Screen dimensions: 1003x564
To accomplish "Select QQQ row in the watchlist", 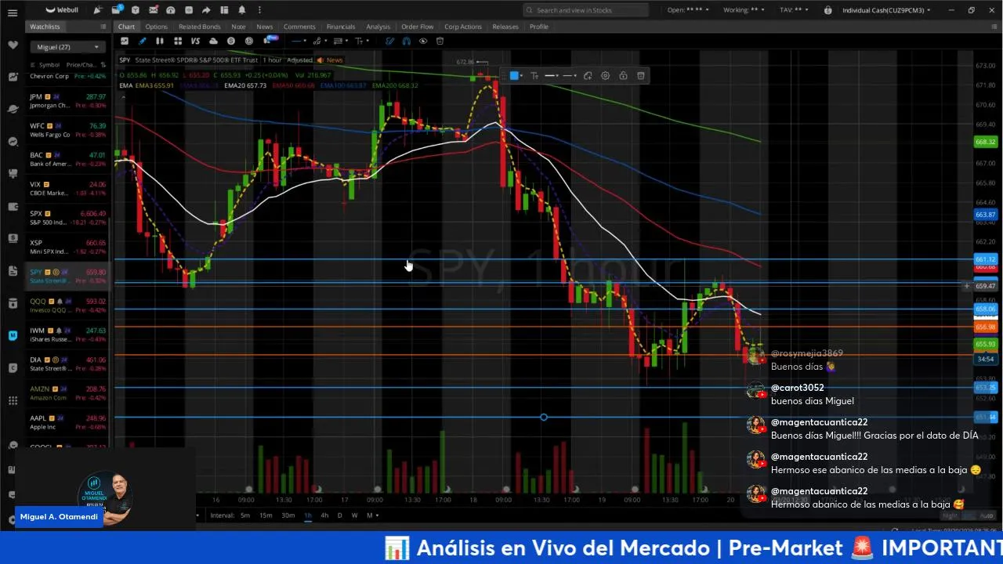I will (x=67, y=305).
